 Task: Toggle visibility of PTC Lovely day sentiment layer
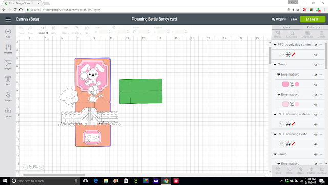pyautogui.click(x=316, y=45)
